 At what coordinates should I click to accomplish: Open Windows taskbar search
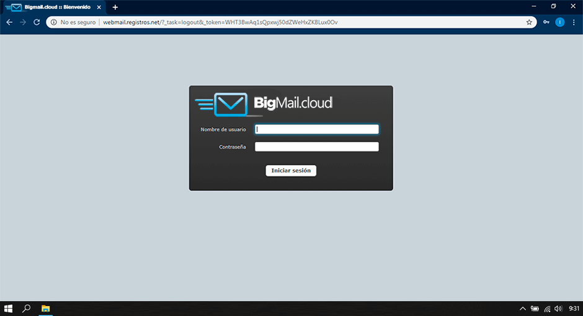pos(27,308)
